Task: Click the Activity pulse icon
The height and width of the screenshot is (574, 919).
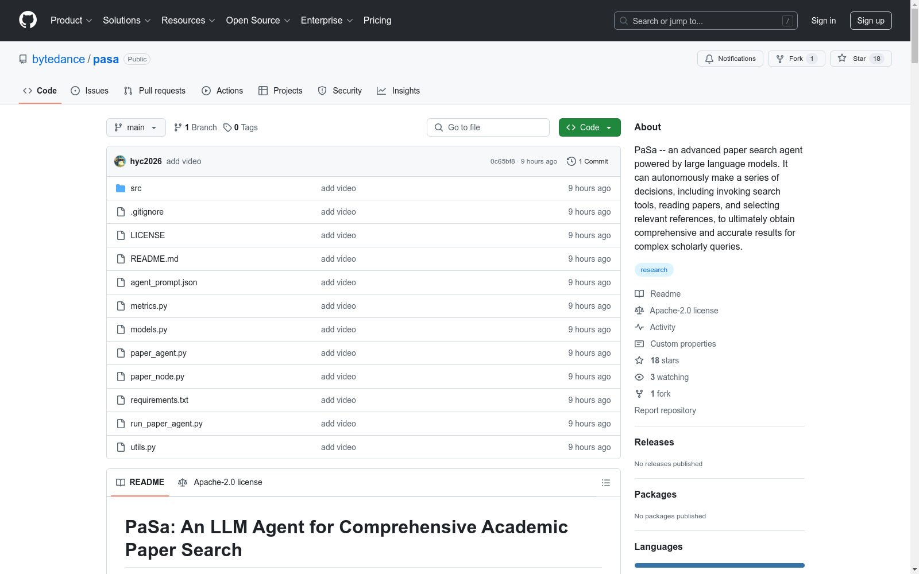Action: click(x=639, y=327)
